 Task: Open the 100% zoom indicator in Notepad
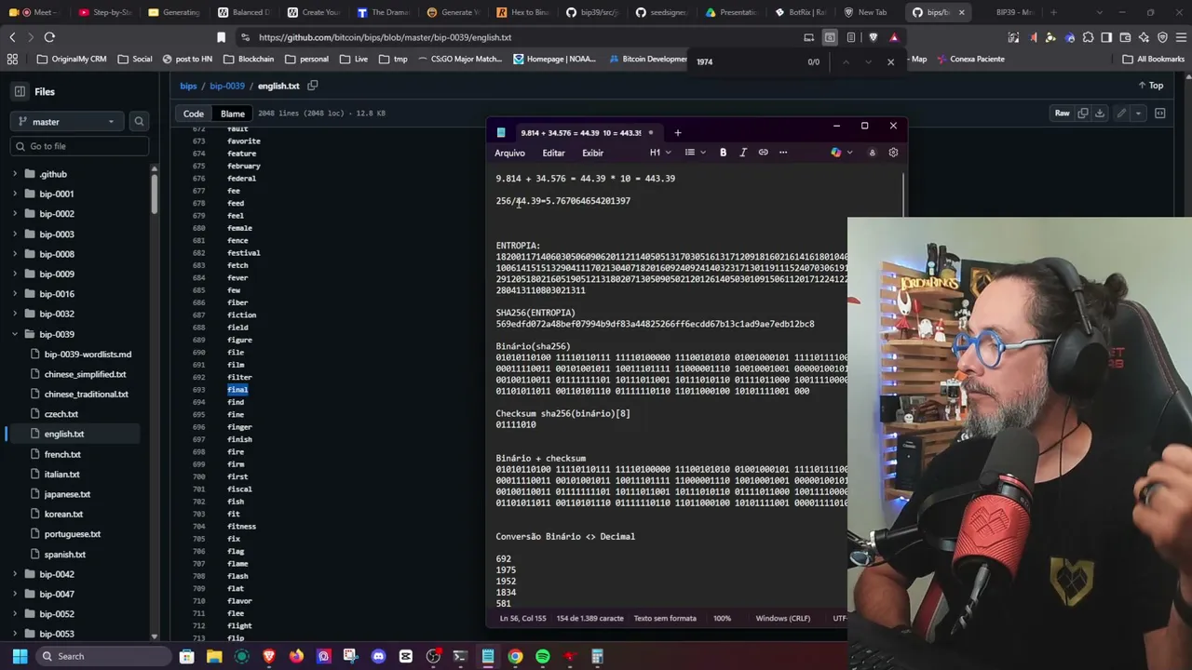click(x=722, y=618)
